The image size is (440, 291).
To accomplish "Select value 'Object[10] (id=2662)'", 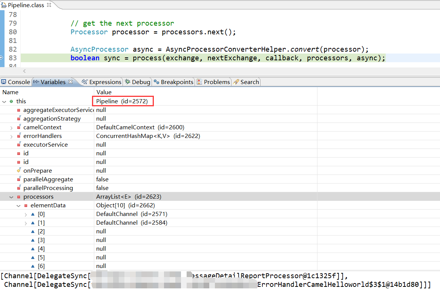I will coord(126,205).
